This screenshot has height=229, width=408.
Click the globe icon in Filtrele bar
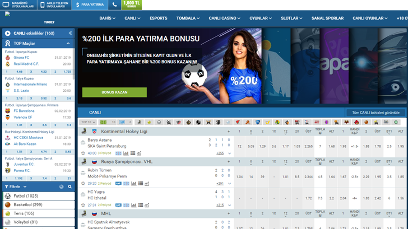point(62,186)
